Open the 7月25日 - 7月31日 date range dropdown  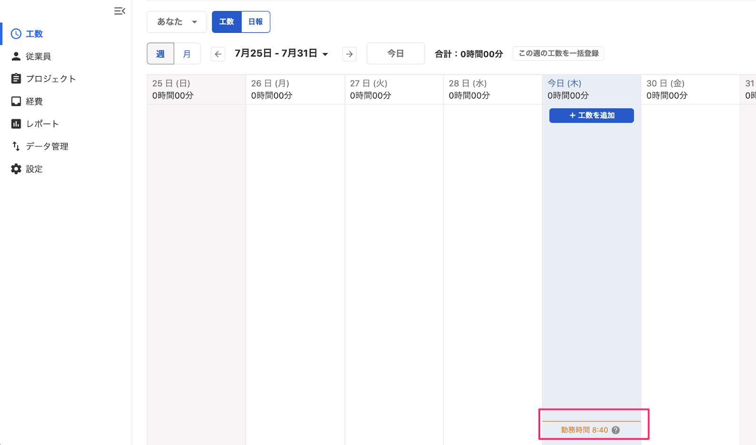pyautogui.click(x=281, y=53)
